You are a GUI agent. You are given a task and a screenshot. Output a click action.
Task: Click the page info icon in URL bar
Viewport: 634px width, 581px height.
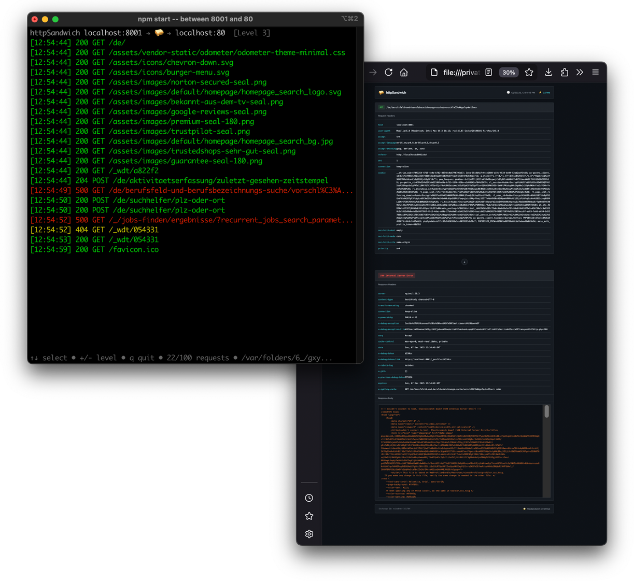(x=434, y=73)
